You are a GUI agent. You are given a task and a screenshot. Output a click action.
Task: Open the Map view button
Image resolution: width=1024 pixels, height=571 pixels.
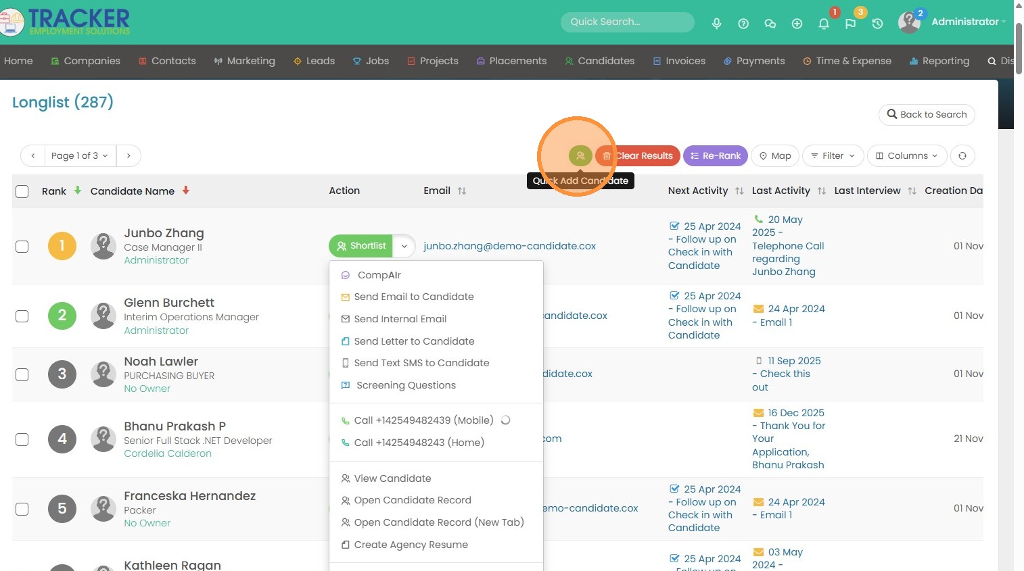[x=775, y=155]
